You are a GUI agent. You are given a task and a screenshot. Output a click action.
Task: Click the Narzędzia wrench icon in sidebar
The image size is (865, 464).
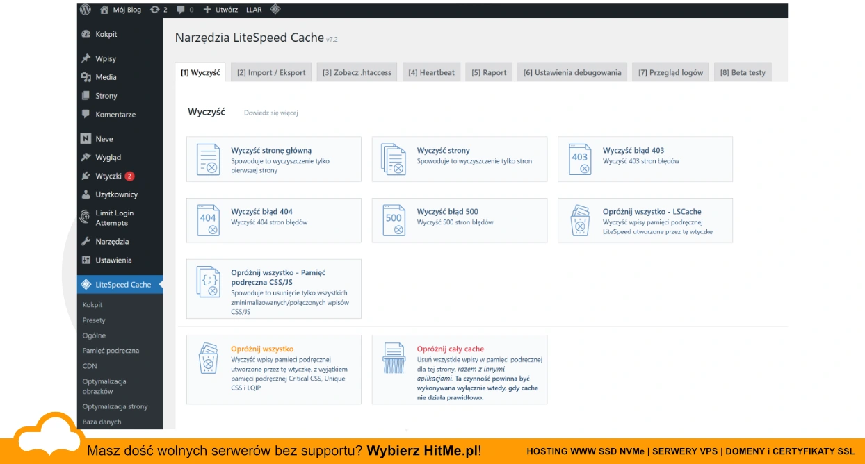(86, 242)
